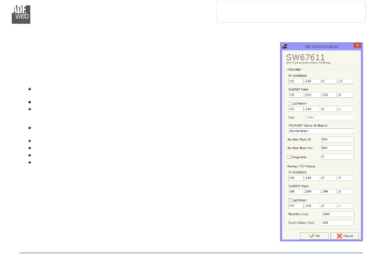
Task: Click the Set Communication window title icon
Action: coord(285,46)
